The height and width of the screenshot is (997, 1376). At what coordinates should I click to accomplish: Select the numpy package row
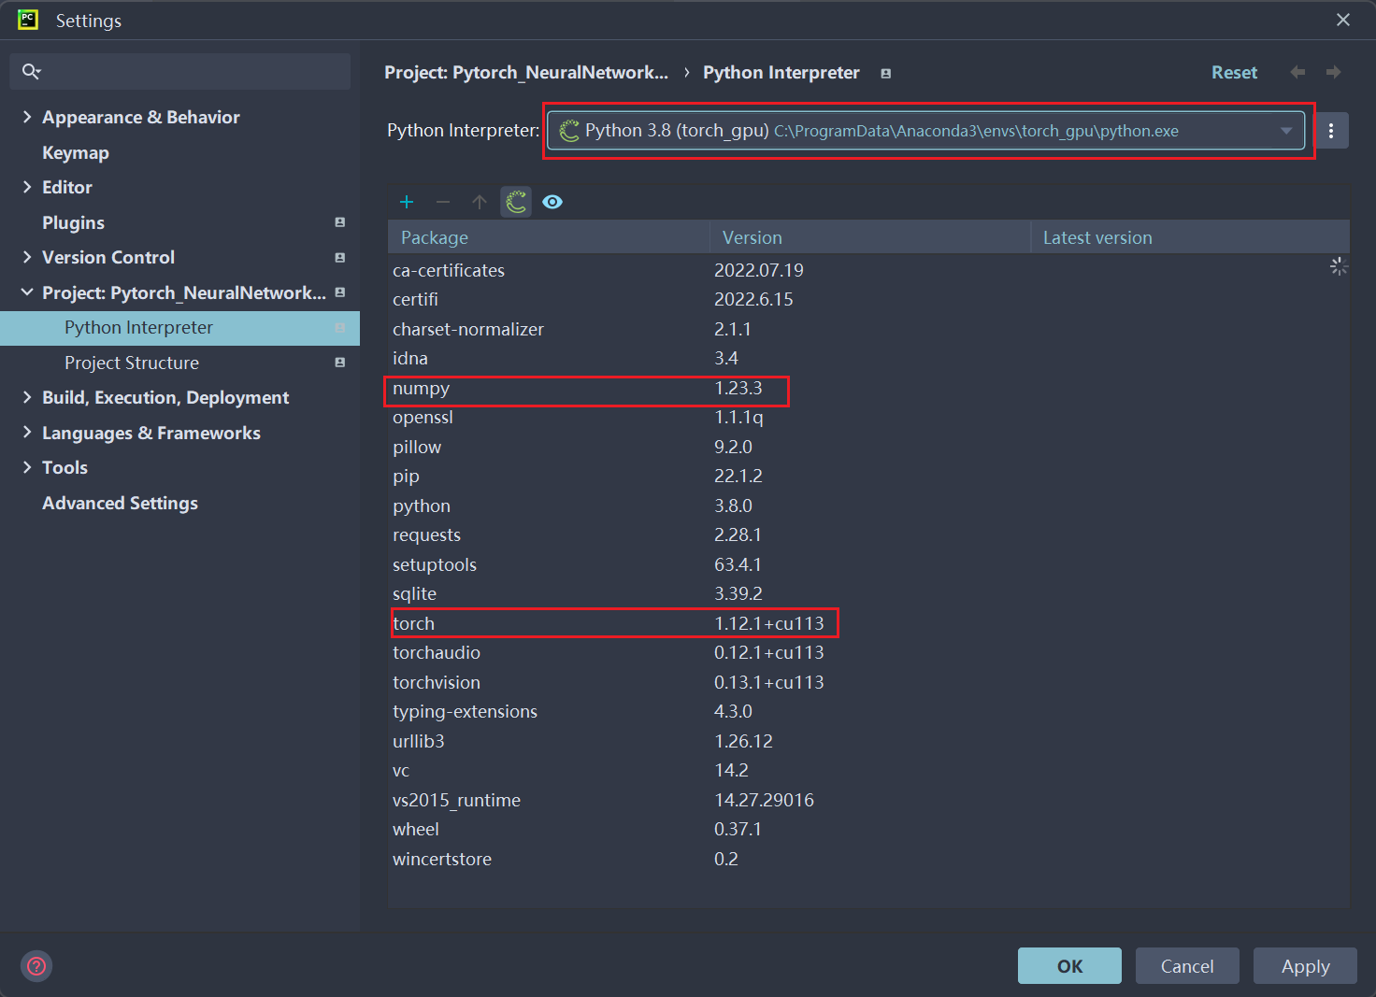click(x=868, y=388)
